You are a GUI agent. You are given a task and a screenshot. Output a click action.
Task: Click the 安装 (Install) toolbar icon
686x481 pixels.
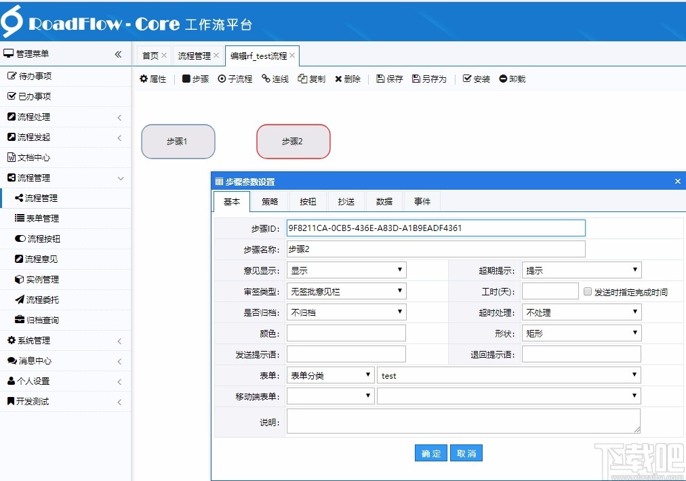(x=476, y=79)
